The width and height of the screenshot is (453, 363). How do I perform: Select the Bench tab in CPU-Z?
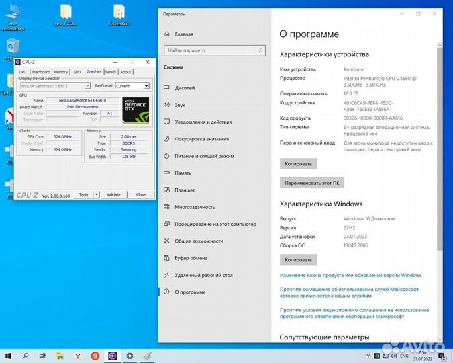111,72
